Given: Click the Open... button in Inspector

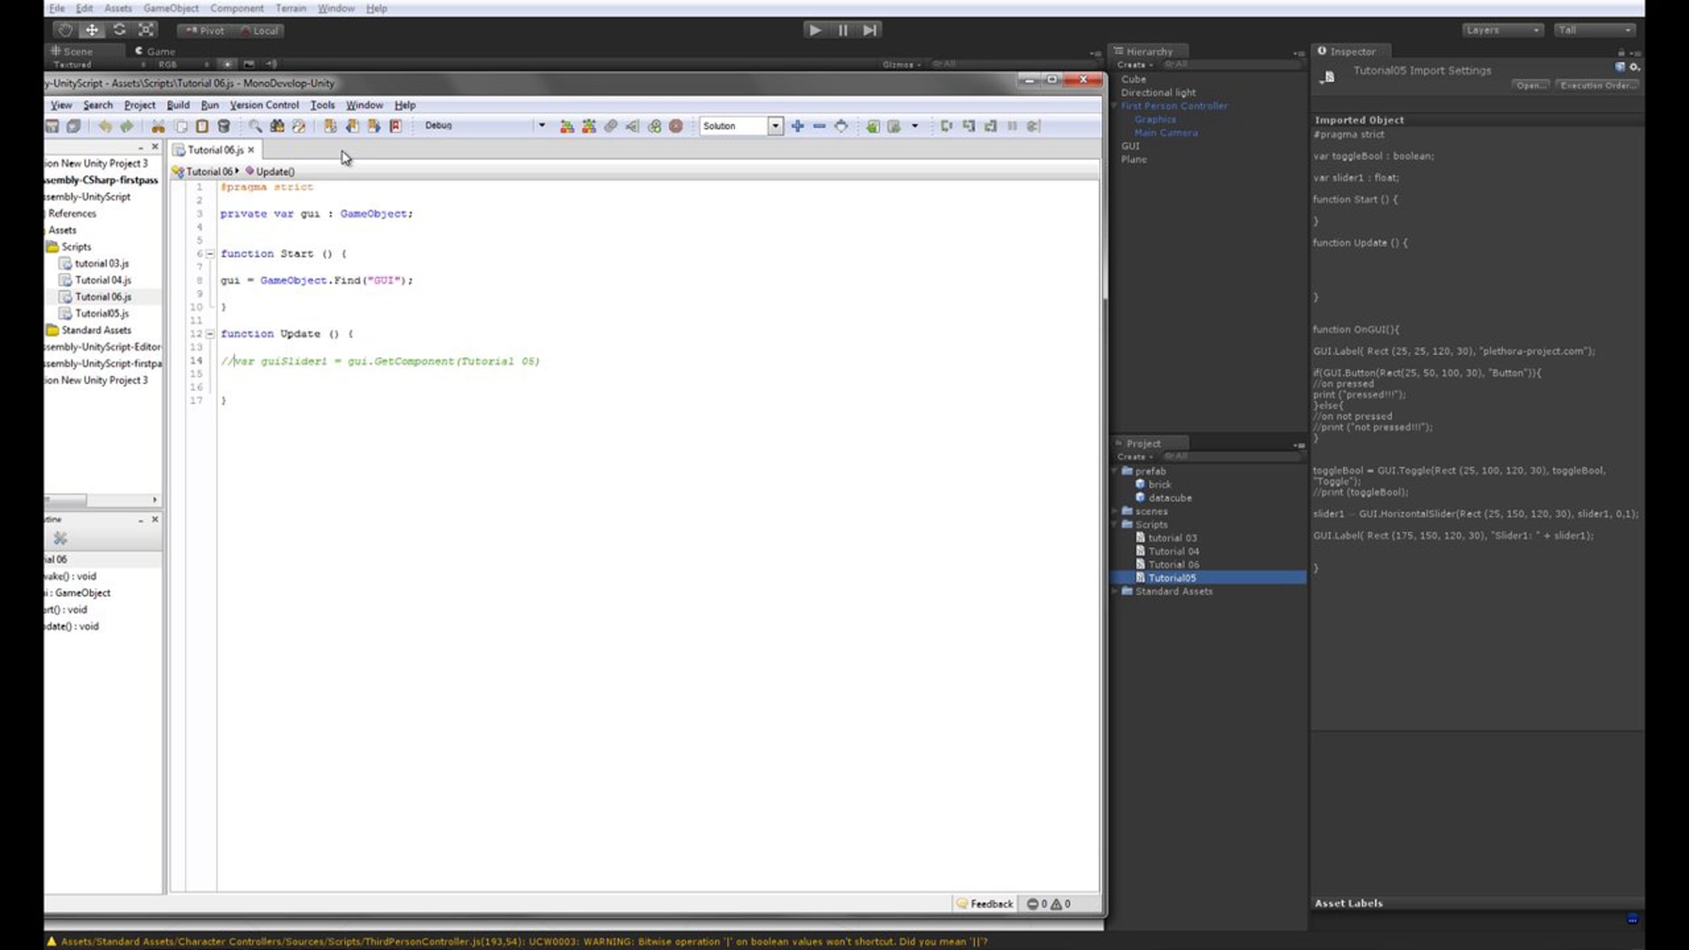Looking at the screenshot, I should (1531, 85).
